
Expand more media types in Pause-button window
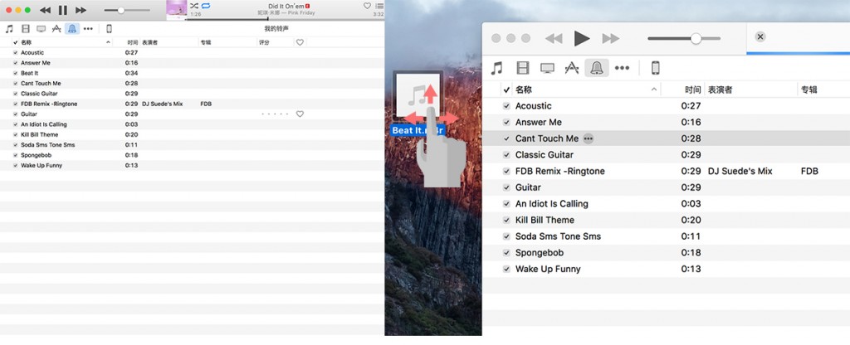tap(88, 28)
